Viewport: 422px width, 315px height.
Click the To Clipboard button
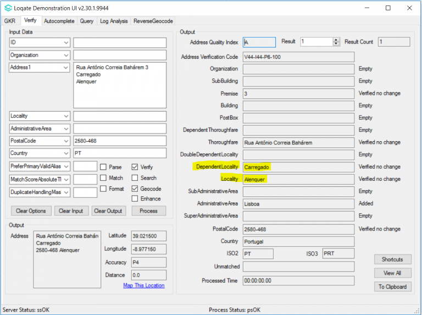392,286
